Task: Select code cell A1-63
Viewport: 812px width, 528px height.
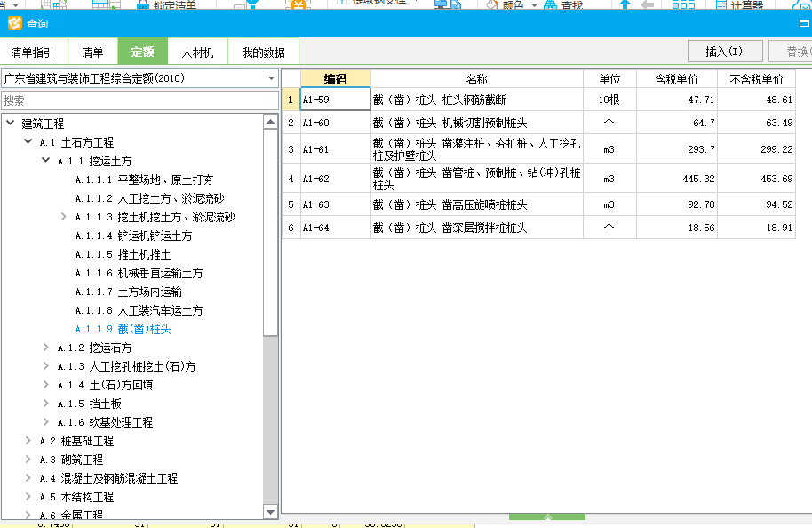Action: (335, 204)
